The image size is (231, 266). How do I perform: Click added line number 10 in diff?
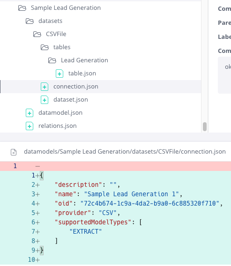pos(31,260)
